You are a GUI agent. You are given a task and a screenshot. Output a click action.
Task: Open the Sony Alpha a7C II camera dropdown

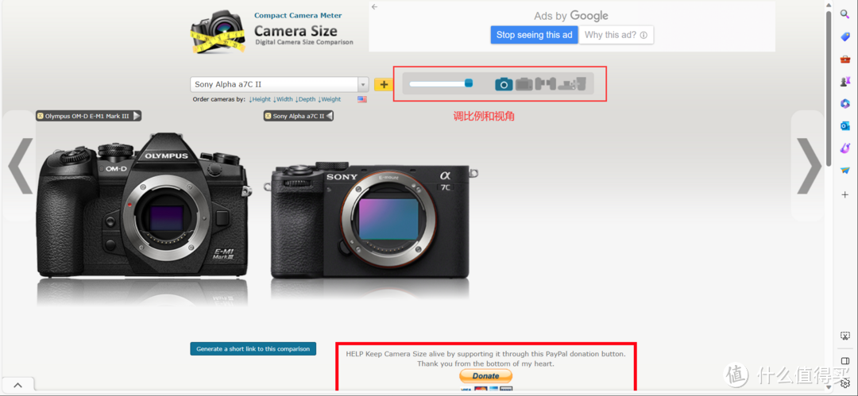click(279, 84)
